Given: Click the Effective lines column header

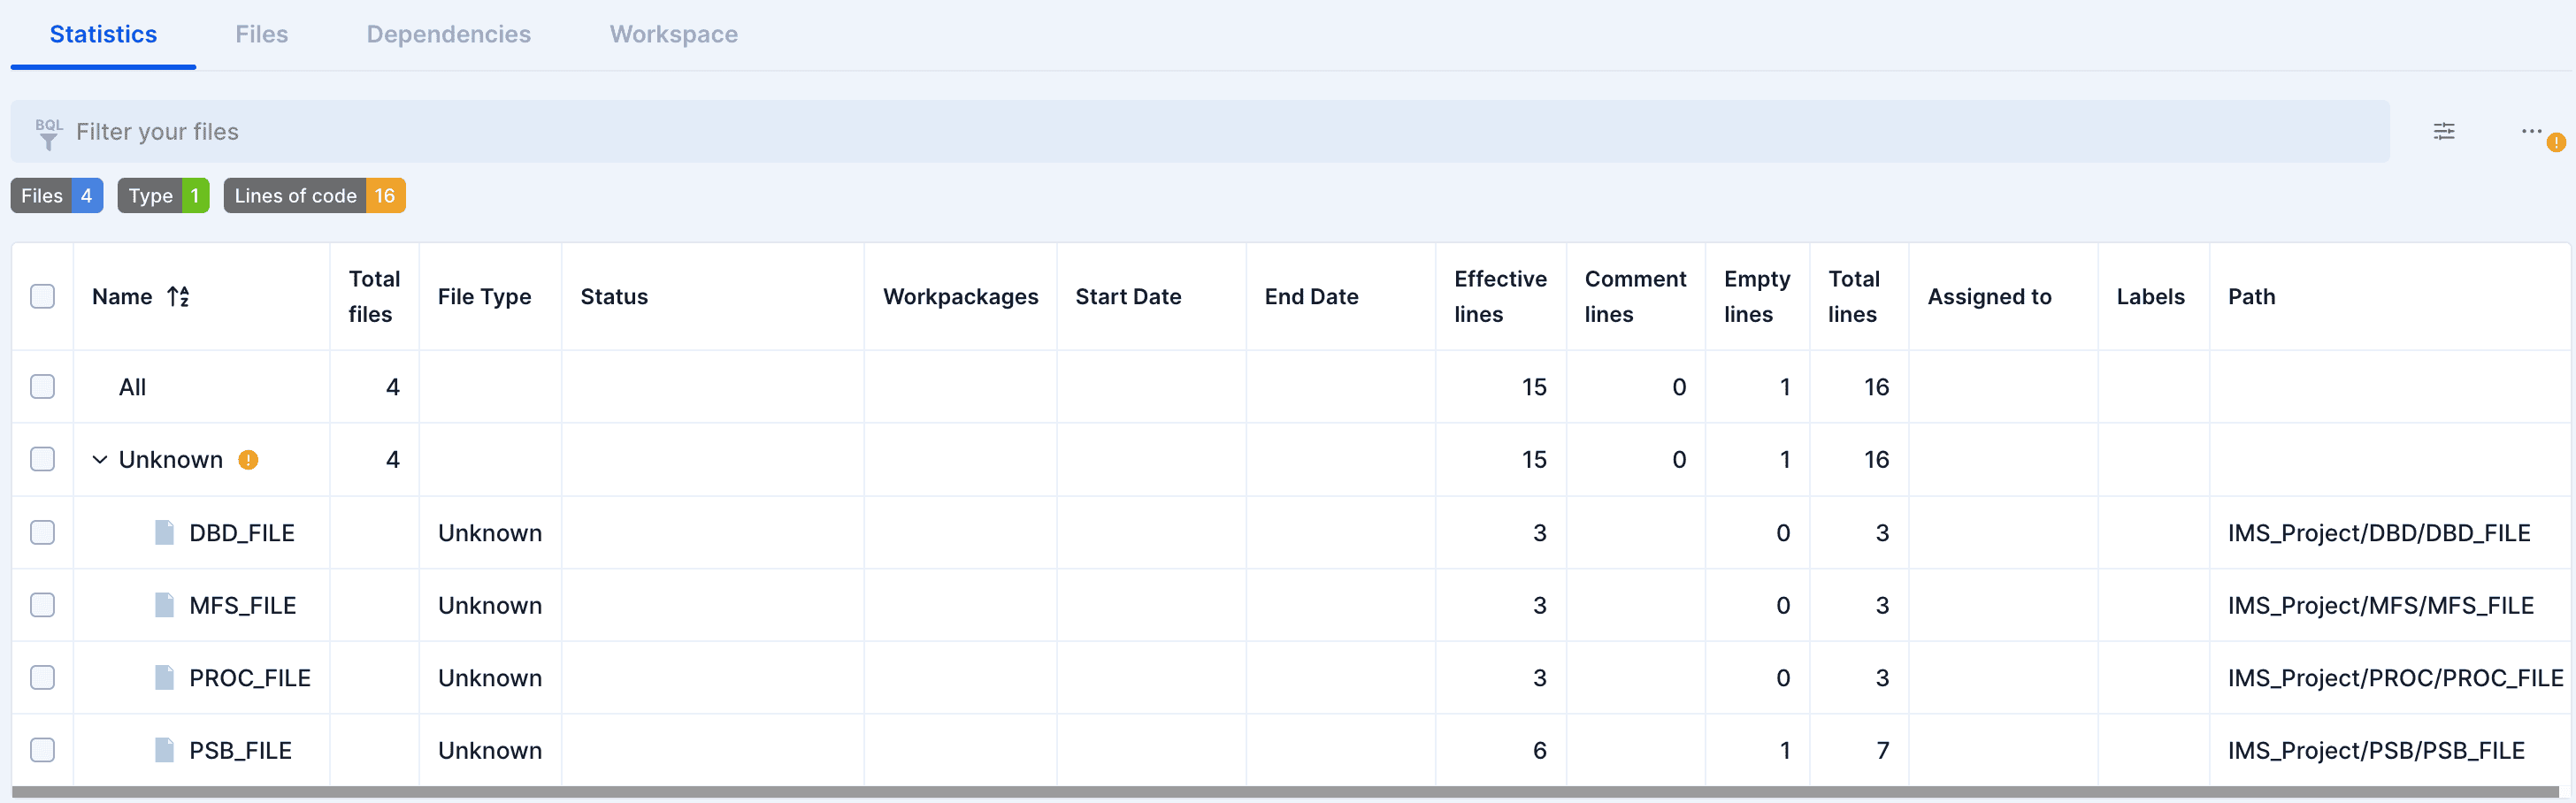Looking at the screenshot, I should click(1500, 297).
